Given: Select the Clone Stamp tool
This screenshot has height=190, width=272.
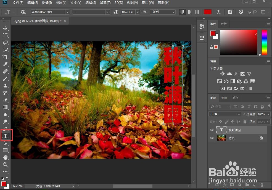Looking at the screenshot, I should [5, 86].
